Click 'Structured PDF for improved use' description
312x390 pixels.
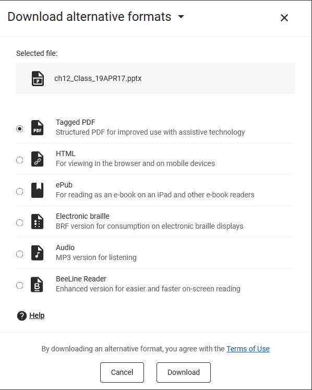(x=150, y=132)
